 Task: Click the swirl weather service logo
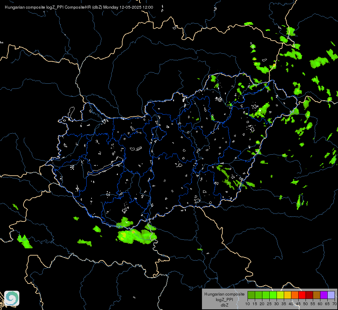click(12, 298)
